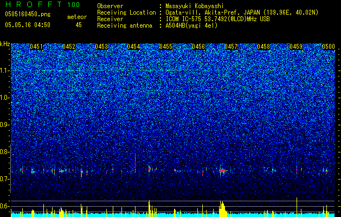The height and width of the screenshot is (217, 341).
Task: Click the meteor label
Action: coord(77,17)
